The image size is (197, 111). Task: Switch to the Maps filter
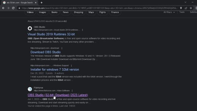tap(91, 12)
